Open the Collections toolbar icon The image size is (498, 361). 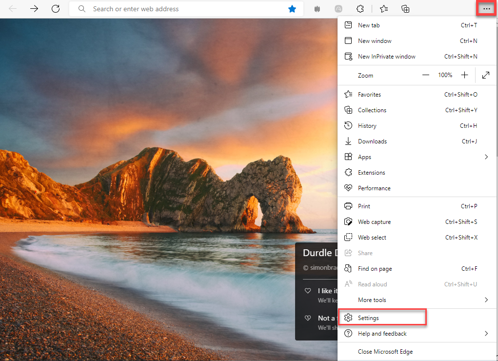(x=405, y=9)
